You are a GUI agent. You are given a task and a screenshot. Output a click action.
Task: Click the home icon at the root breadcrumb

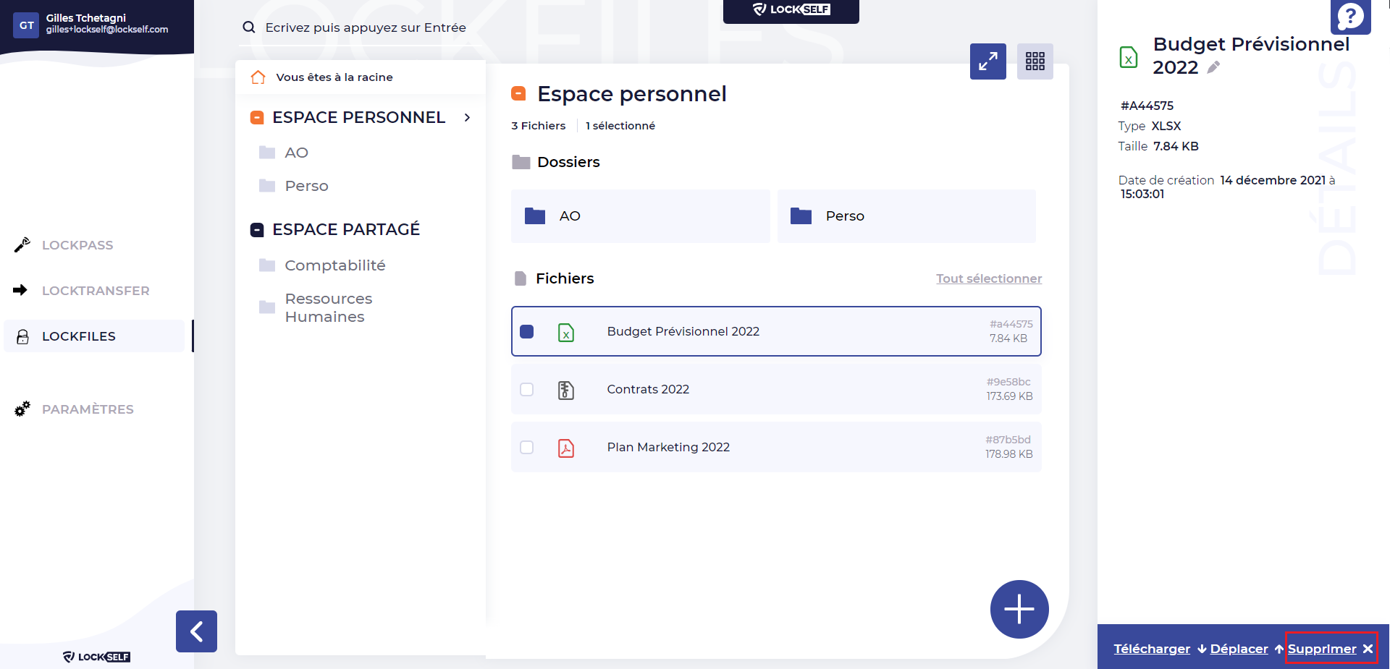click(x=258, y=77)
